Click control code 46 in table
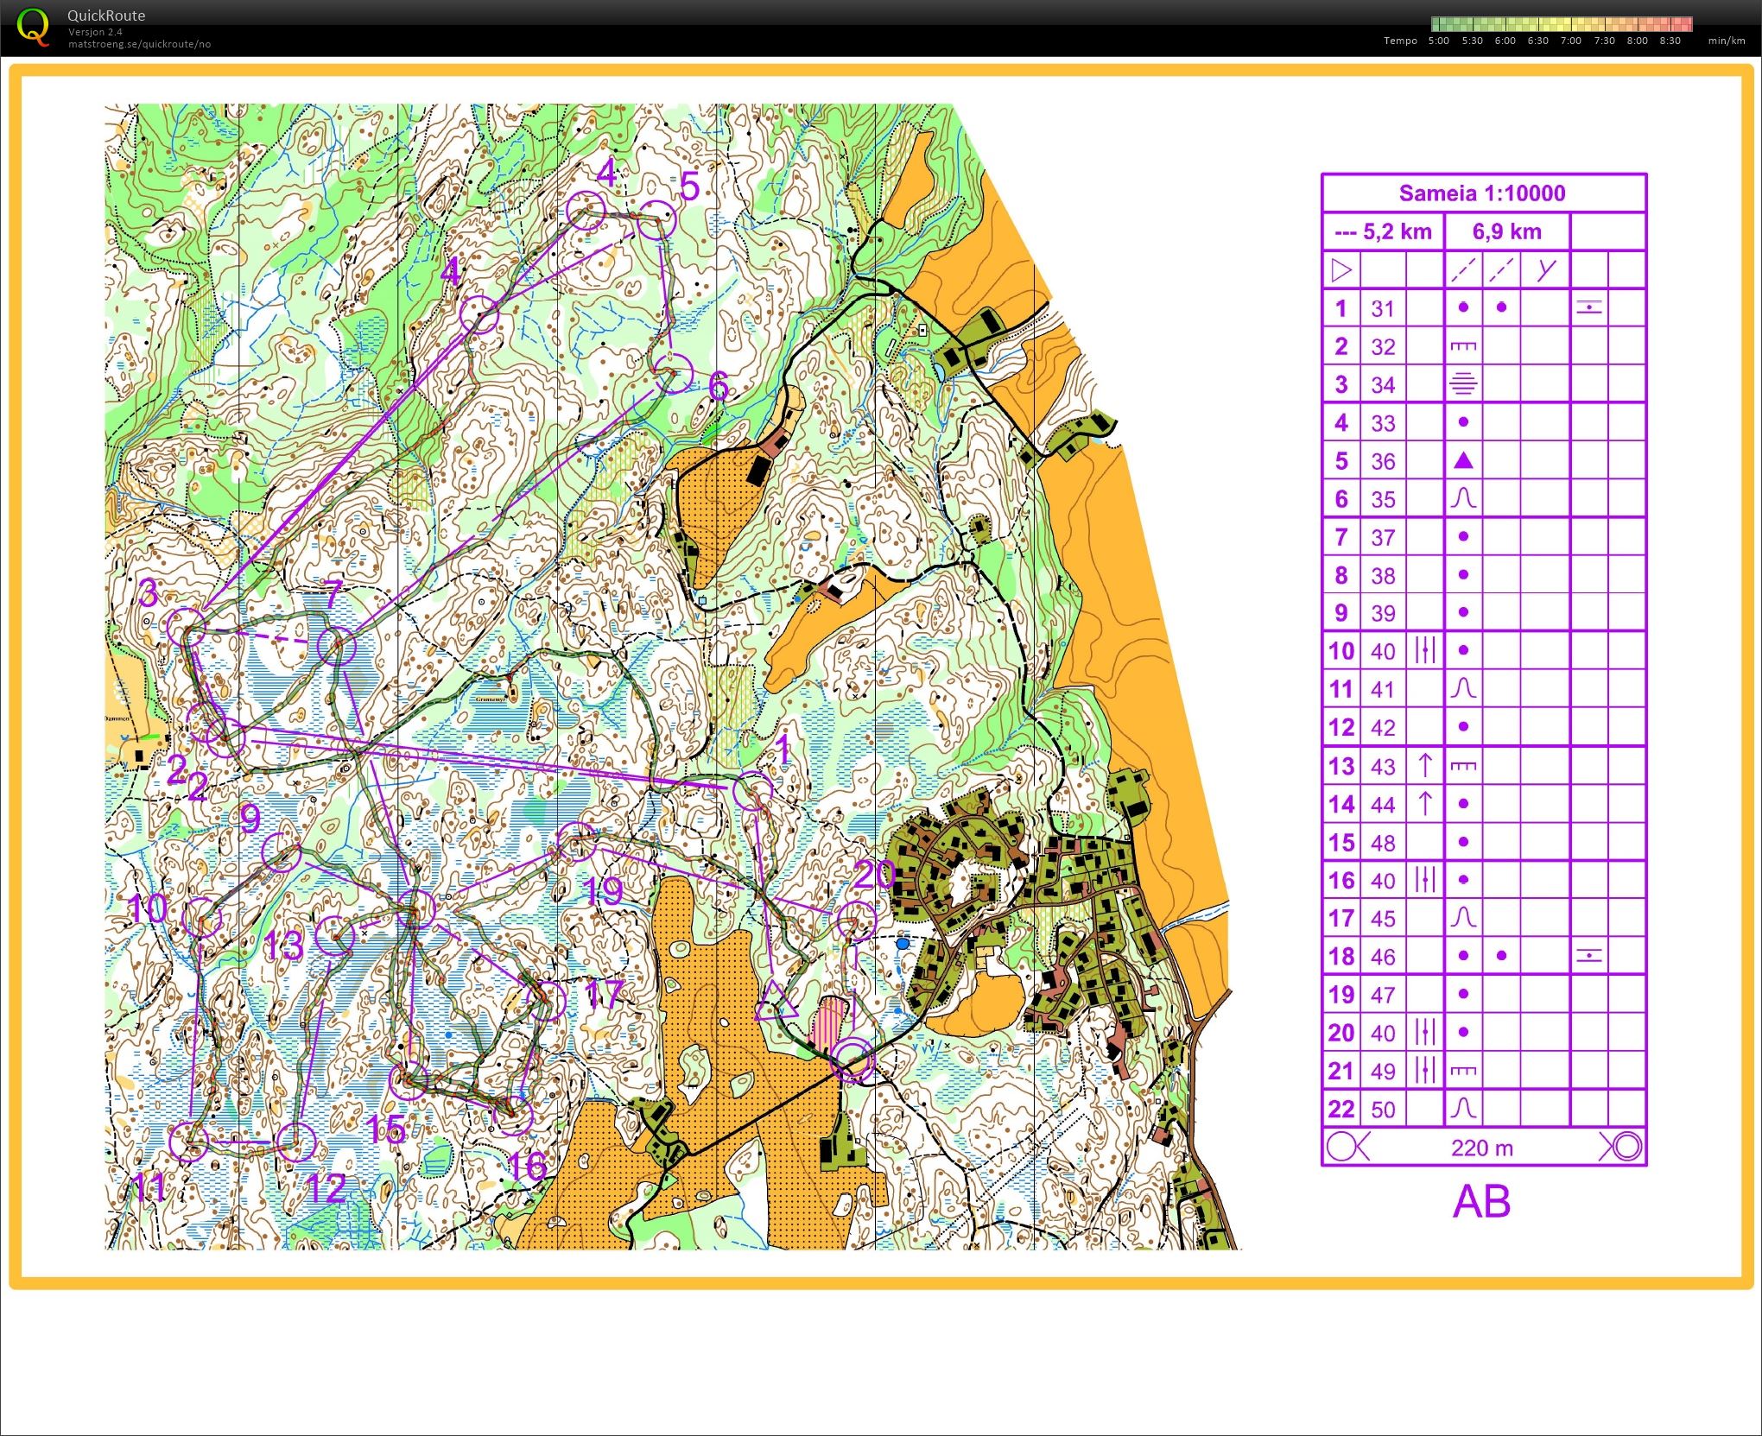The image size is (1762, 1436). coord(1383,957)
